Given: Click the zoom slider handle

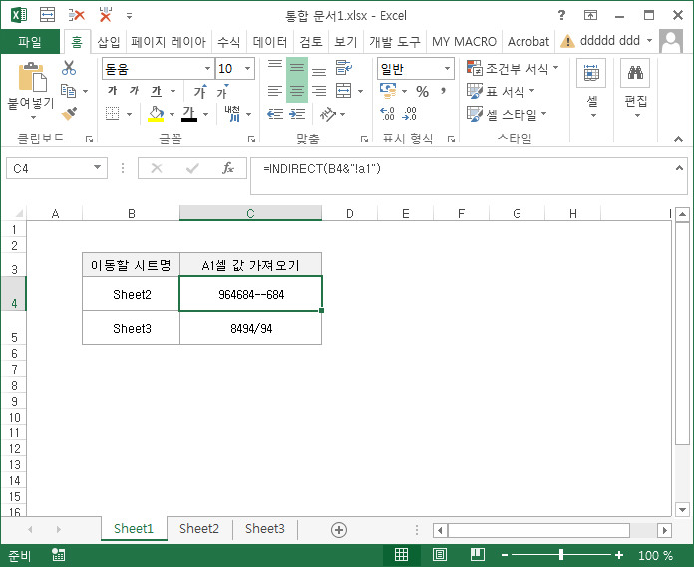Looking at the screenshot, I should click(x=561, y=555).
